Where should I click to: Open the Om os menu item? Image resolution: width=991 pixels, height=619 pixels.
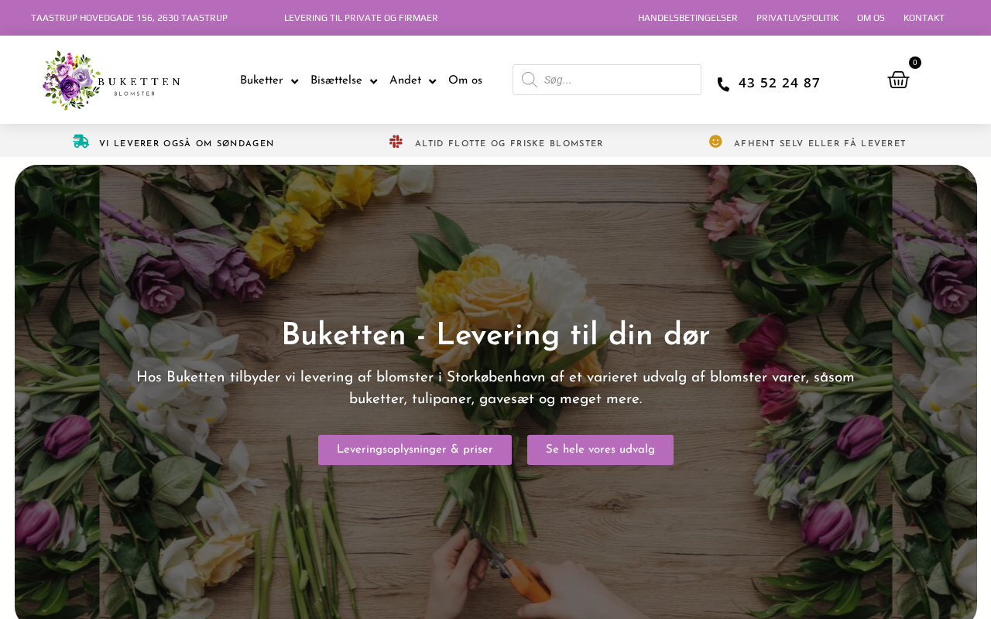pyautogui.click(x=465, y=80)
